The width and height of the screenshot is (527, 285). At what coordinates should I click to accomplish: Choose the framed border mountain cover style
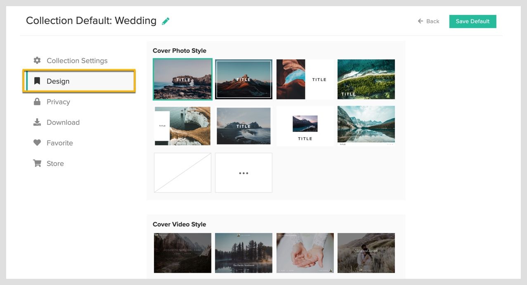pyautogui.click(x=243, y=79)
